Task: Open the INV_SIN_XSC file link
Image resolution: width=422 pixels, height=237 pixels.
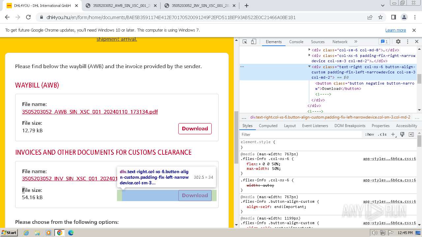Action: click(x=70, y=178)
